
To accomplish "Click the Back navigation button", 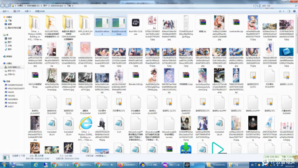I will click(x=2, y=6).
